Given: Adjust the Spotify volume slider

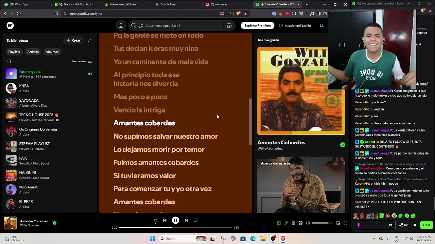Looking at the screenshot, I should pos(322,223).
